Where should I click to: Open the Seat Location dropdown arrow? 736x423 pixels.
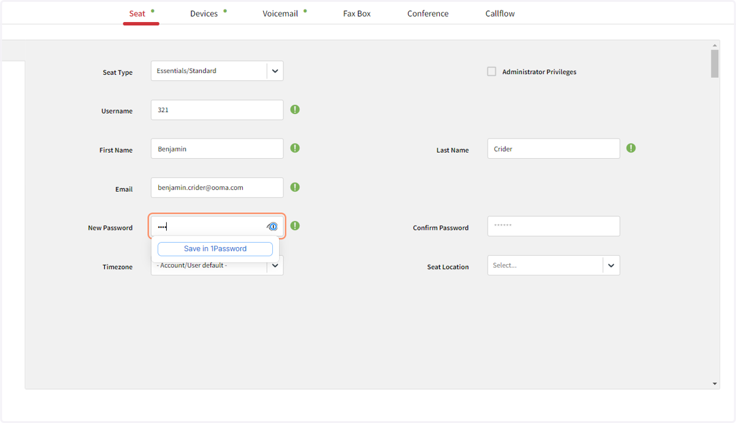611,265
